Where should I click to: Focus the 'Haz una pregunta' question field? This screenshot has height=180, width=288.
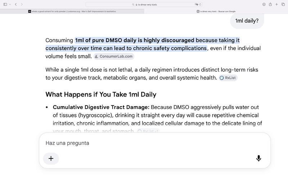pos(155,143)
